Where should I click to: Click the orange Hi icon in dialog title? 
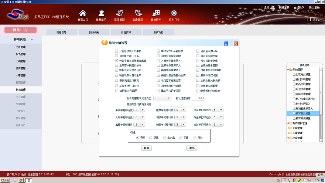pyautogui.click(x=105, y=43)
